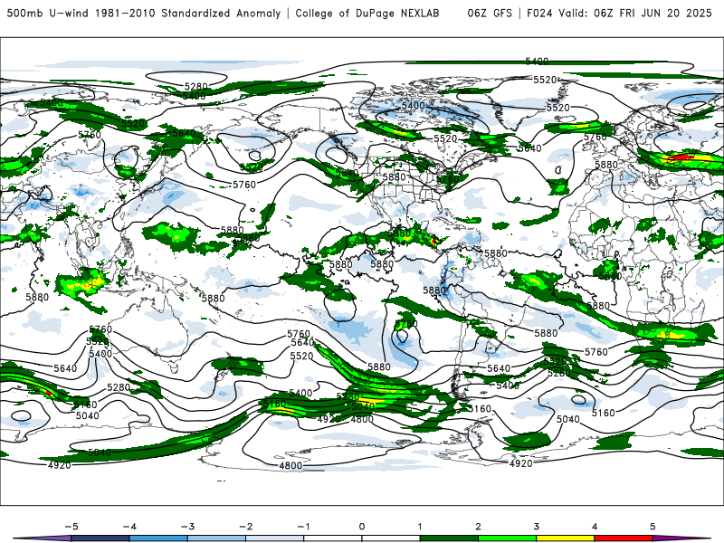Click the '06Z GFS' model run label
This screenshot has width=724, height=543.
[x=490, y=13]
